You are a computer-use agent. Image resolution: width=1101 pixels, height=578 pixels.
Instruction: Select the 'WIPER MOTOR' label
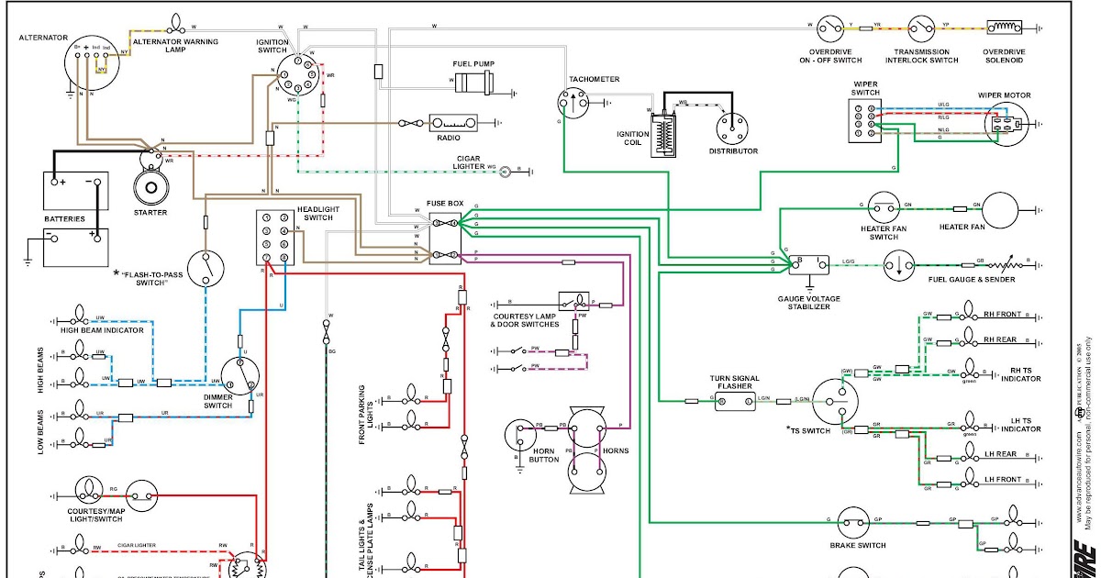pos(1005,95)
